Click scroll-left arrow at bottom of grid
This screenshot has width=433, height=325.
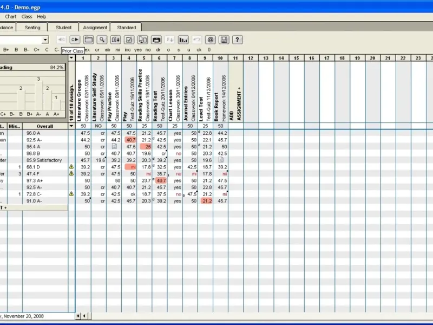tap(84, 316)
